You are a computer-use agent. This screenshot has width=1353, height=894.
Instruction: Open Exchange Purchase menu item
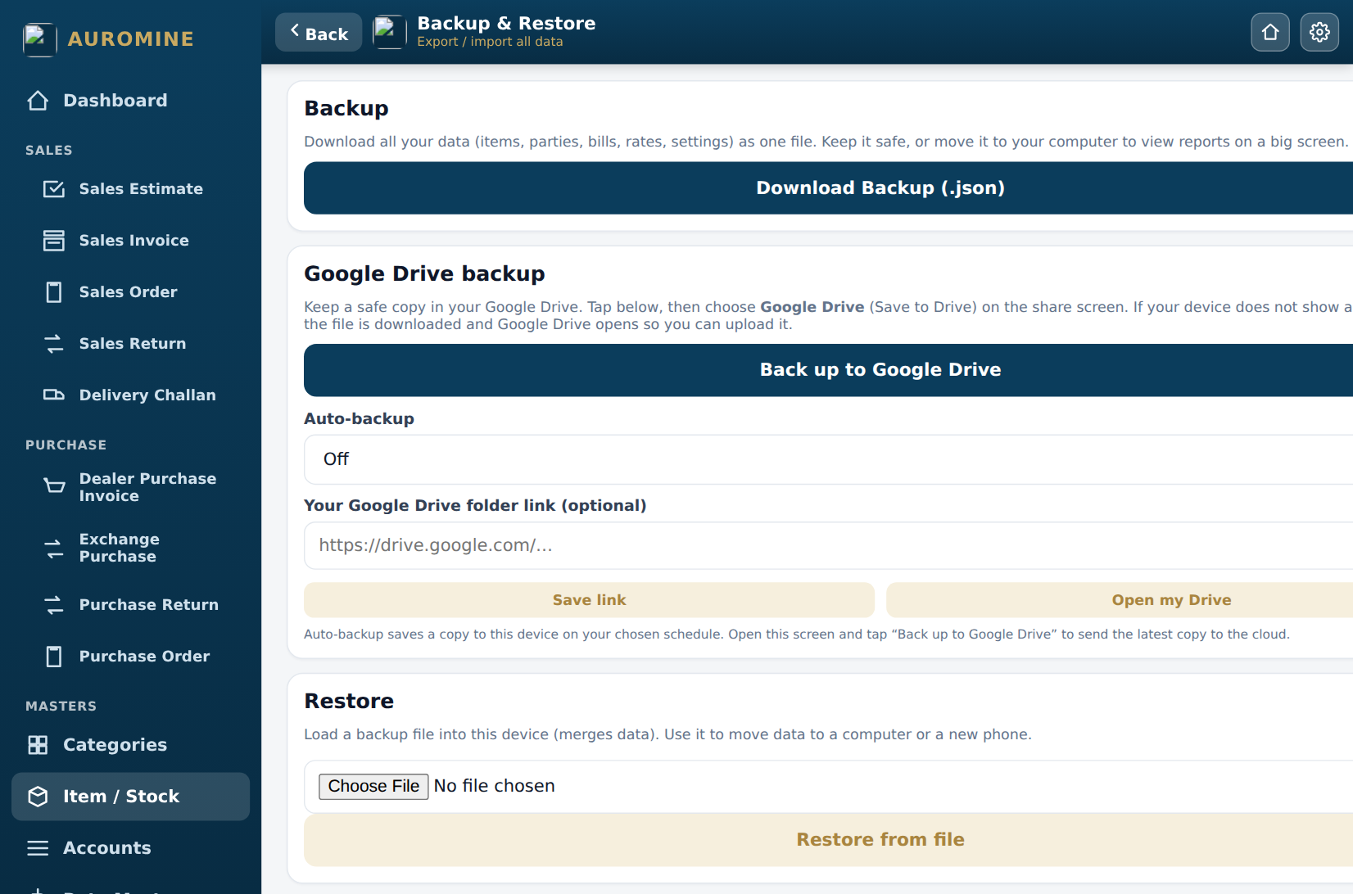click(x=131, y=548)
